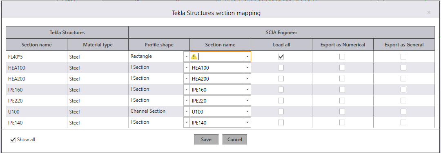Screen dimensions: 441x153
Task: Check Export as Numerical for U100
Action: coord(342,111)
